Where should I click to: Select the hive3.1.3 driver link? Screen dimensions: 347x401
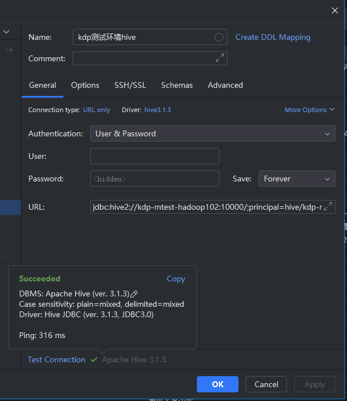pos(158,110)
